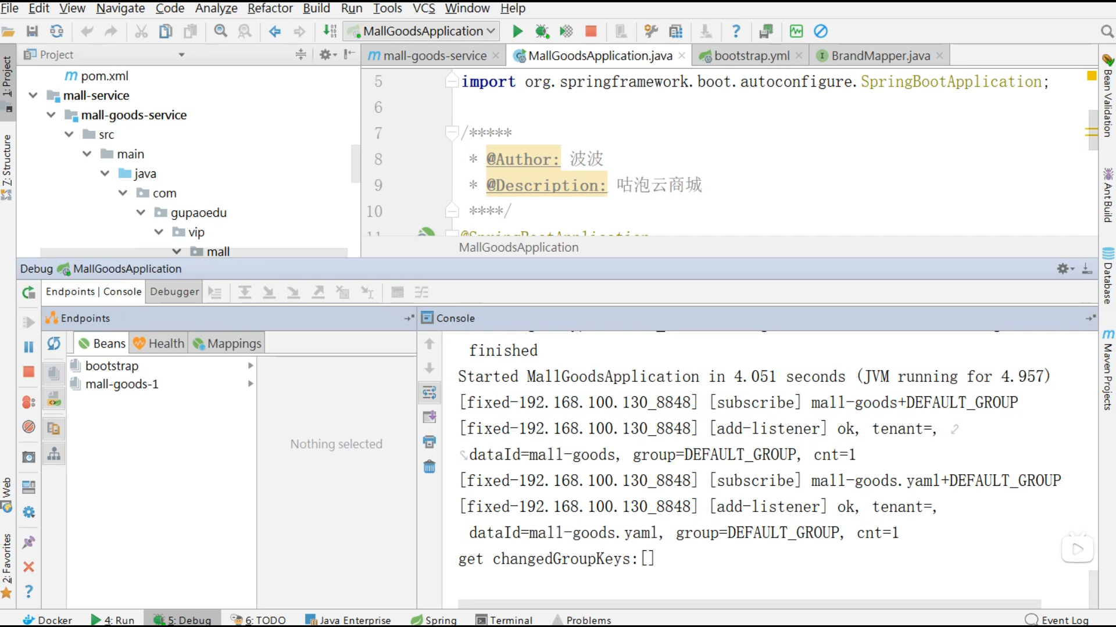The width and height of the screenshot is (1116, 627).
Task: Open the VCS menu
Action: [424, 8]
